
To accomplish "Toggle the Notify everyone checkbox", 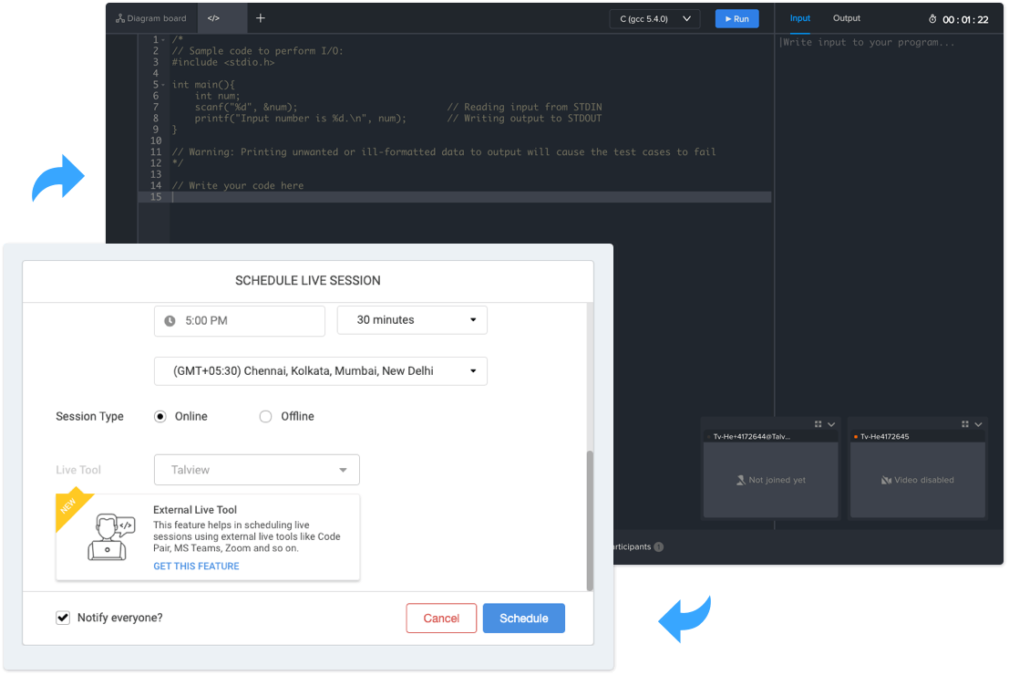I will tap(62, 618).
